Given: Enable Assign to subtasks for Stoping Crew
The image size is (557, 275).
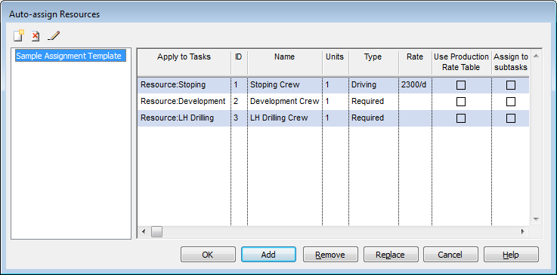Looking at the screenshot, I should (511, 85).
